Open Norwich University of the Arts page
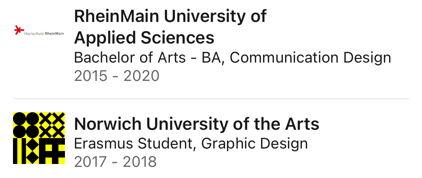The image size is (422, 178). (197, 124)
